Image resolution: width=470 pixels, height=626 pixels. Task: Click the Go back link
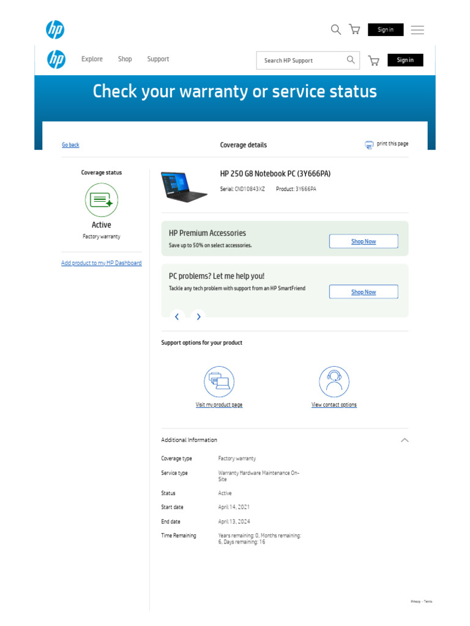[70, 144]
